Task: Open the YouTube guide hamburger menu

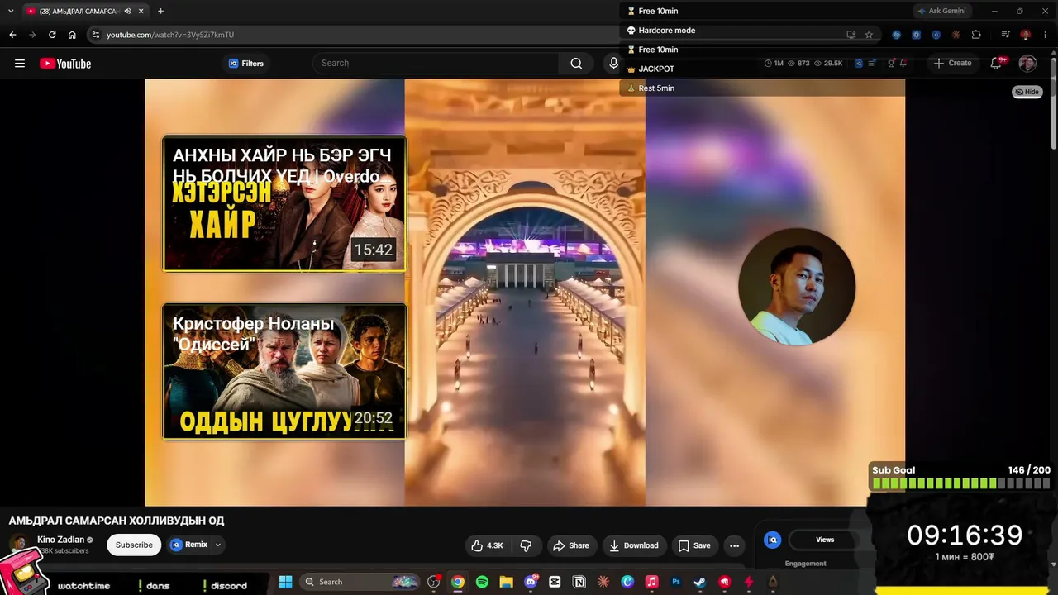Action: (20, 64)
